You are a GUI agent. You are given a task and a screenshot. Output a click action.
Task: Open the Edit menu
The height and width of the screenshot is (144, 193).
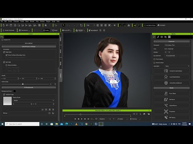coord(6,21)
